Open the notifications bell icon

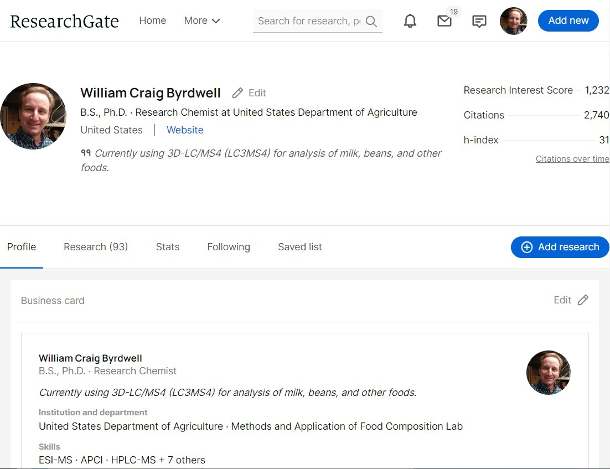pos(410,21)
